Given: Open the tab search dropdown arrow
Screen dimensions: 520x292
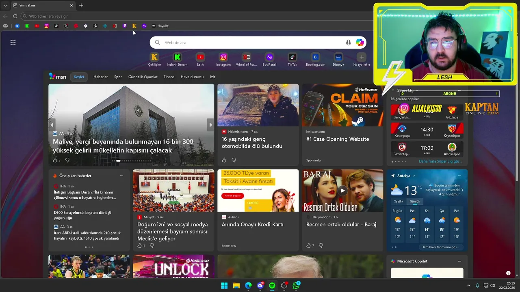Looking at the screenshot, I should (x=5, y=5).
